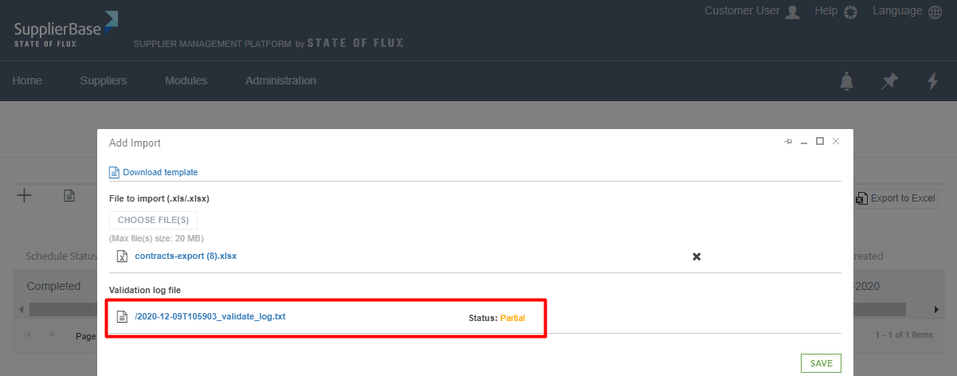Viewport: 957px width, 376px height.
Task: Remove the contracts-export (8).xlsx file
Action: click(x=696, y=257)
